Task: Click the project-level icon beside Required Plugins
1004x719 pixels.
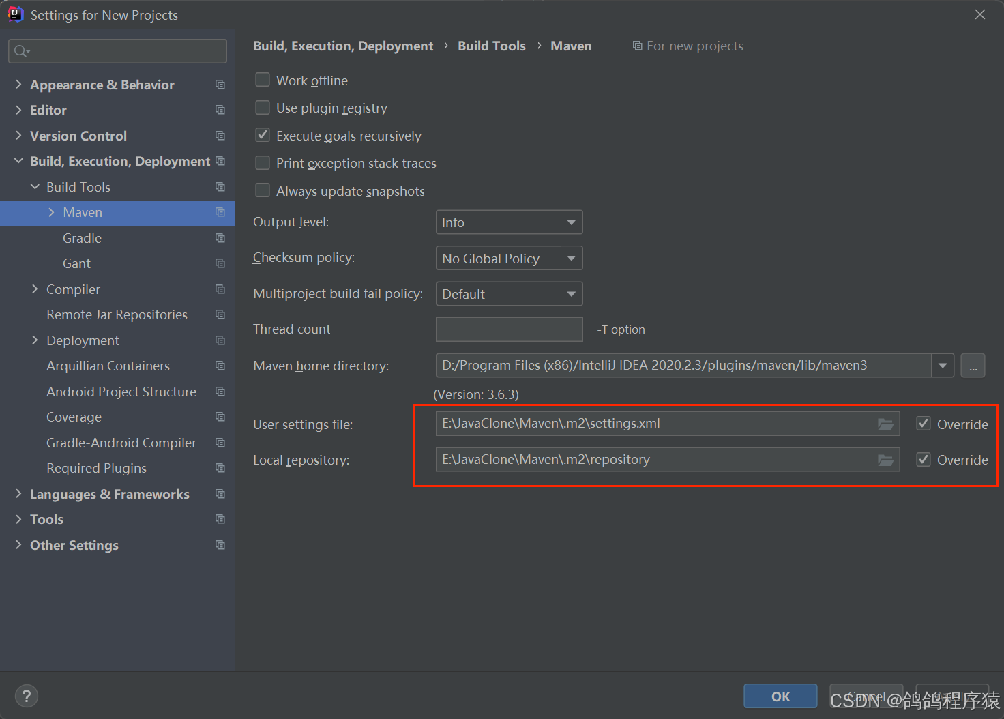Action: coord(220,468)
